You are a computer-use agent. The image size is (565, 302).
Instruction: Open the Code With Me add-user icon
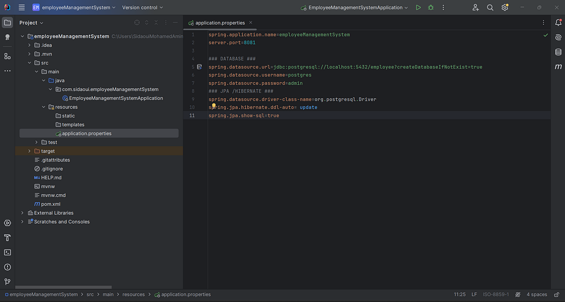click(476, 8)
